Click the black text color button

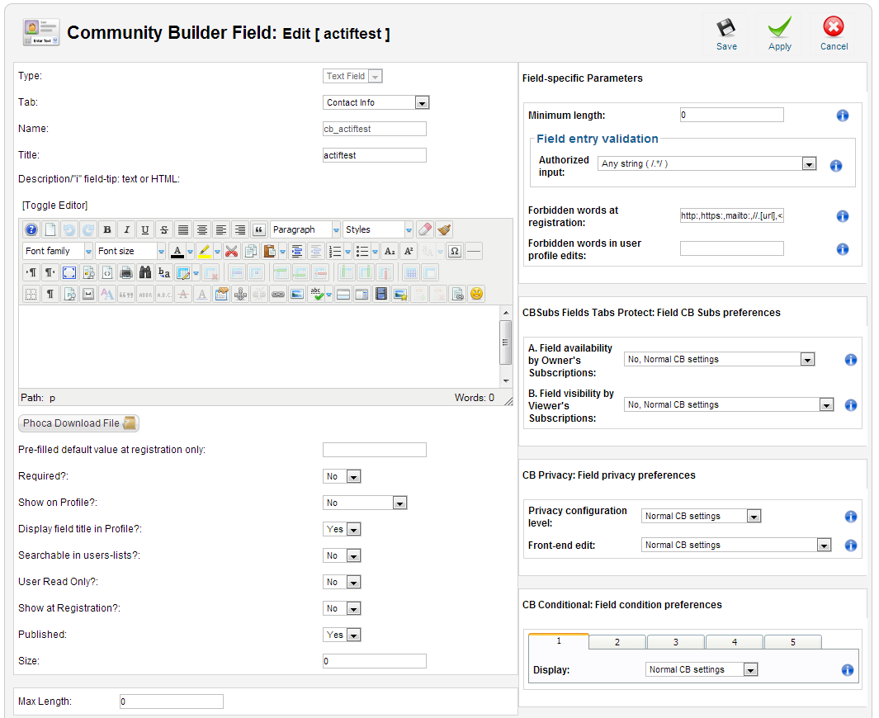[177, 251]
